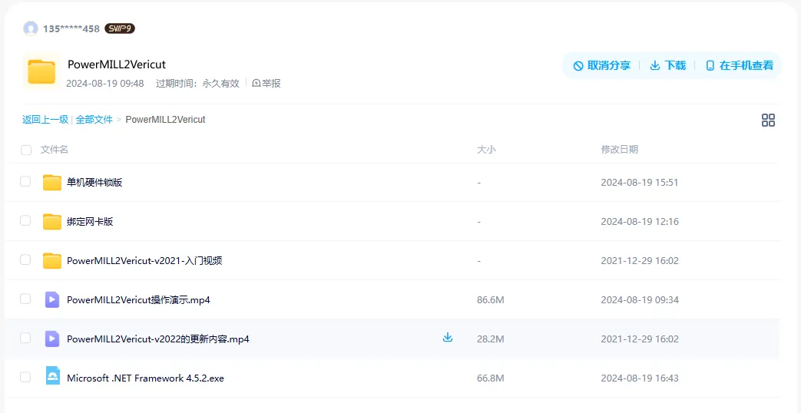Click exe file icon of Microsoft .NET Framework
Viewport: 801px width, 413px height.
[52, 375]
